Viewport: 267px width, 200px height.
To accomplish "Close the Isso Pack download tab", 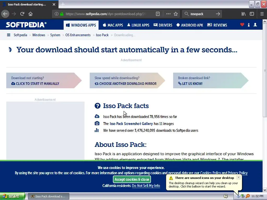I will pos(54,4).
